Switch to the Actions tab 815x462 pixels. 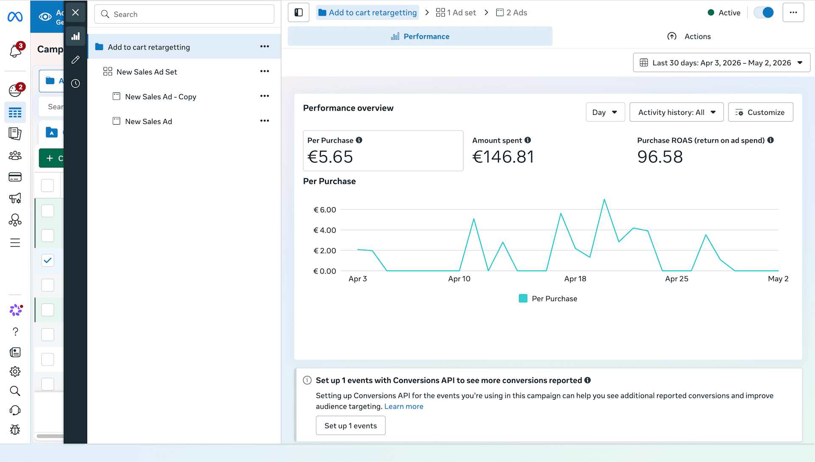click(689, 36)
